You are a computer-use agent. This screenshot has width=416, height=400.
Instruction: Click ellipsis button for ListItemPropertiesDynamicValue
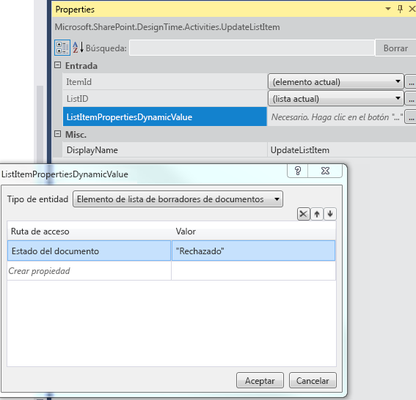[x=411, y=116]
